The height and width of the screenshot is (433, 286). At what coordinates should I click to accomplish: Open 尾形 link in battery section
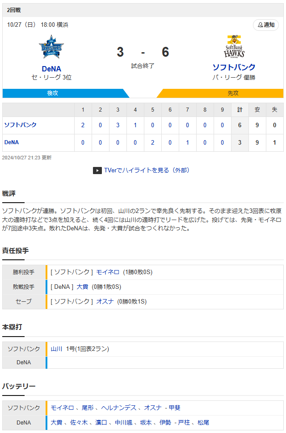tap(88, 408)
